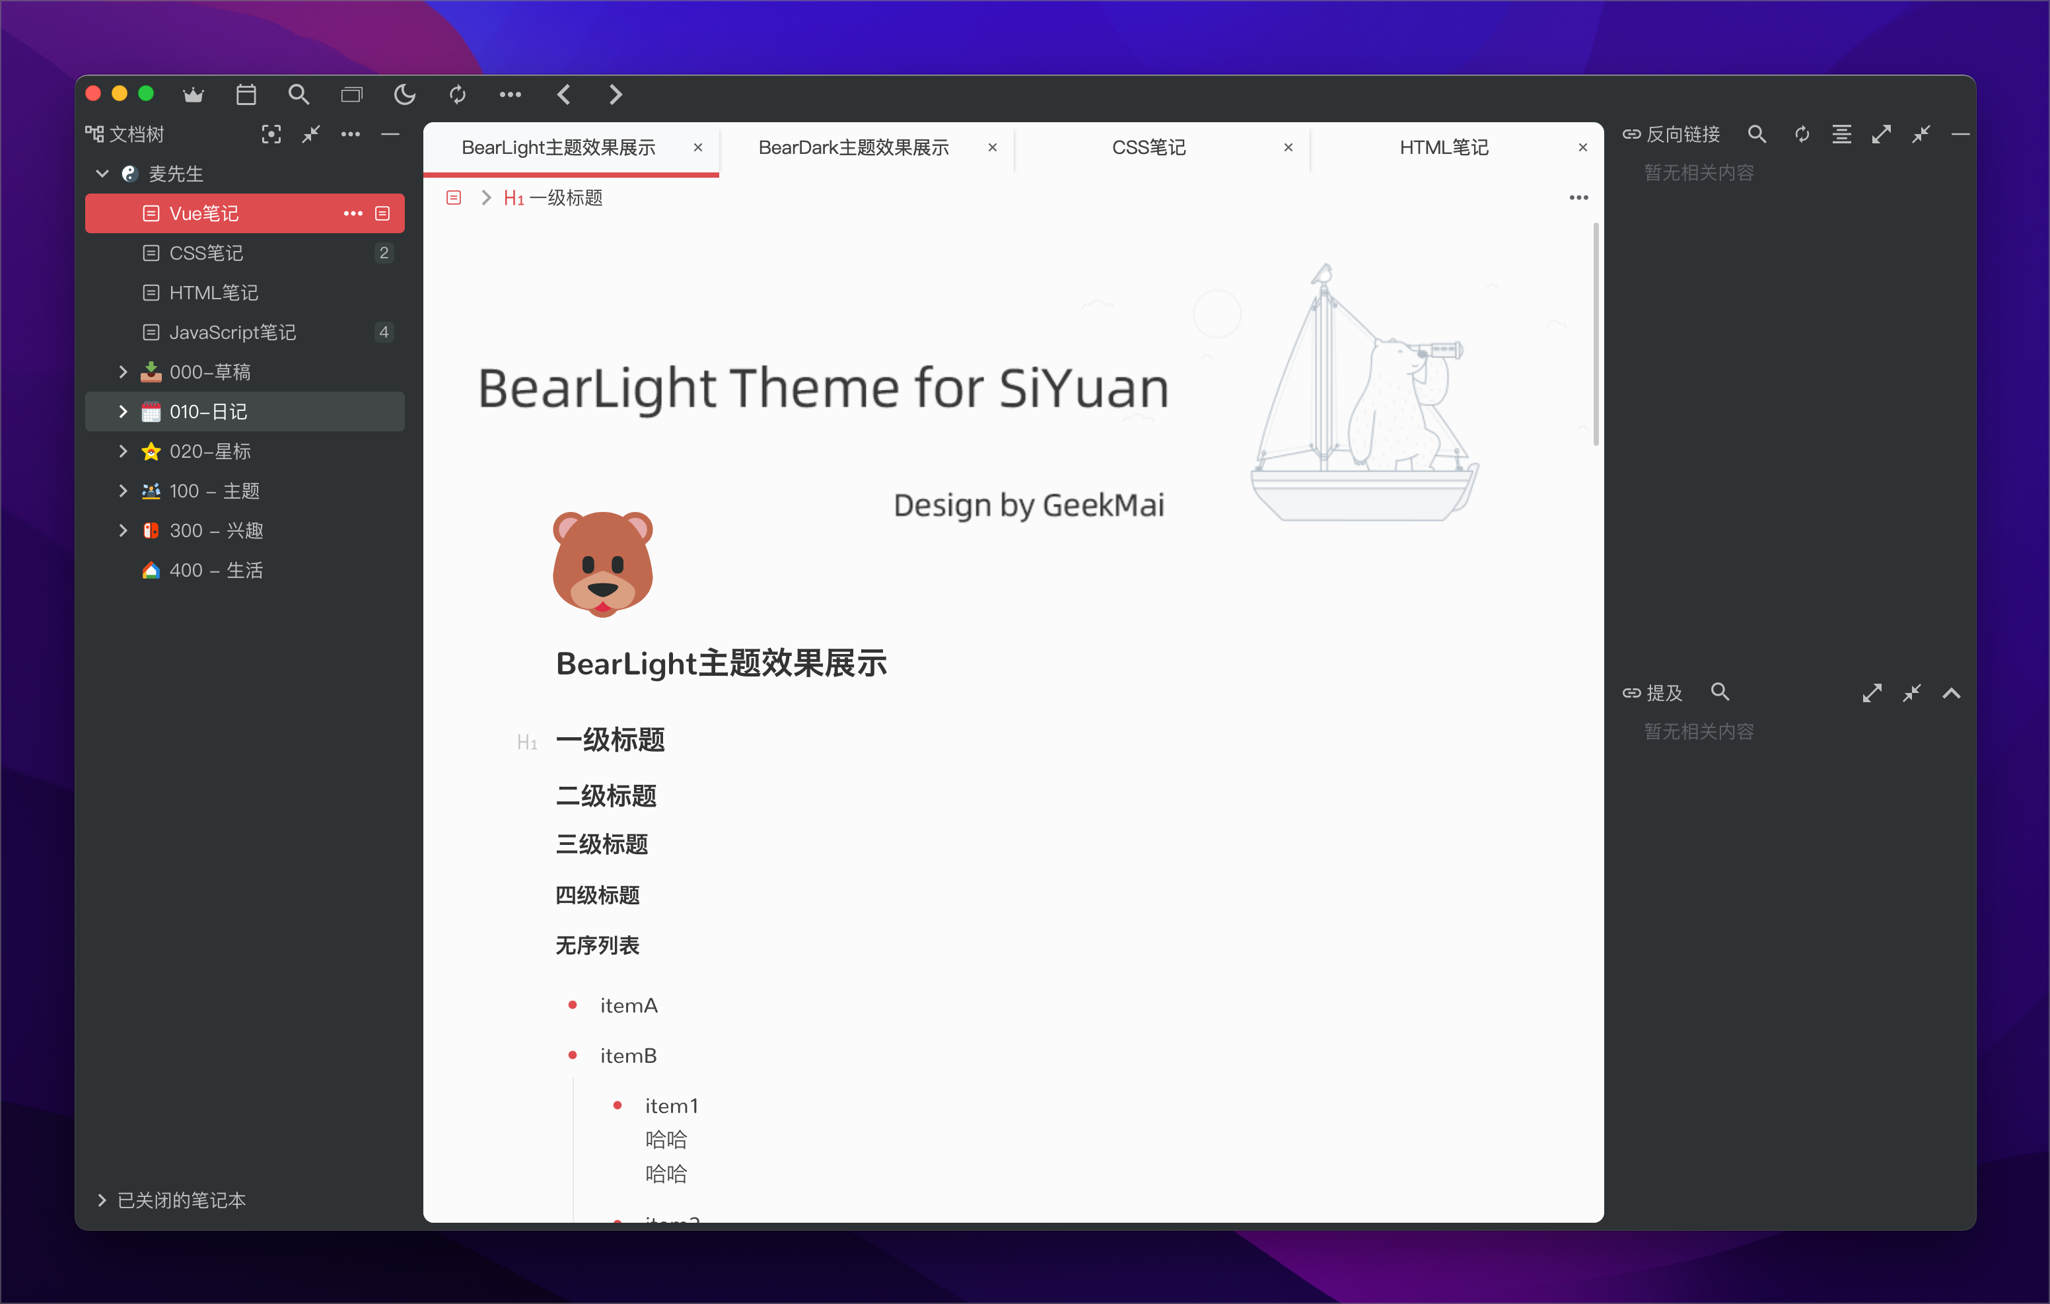Screen dimensions: 2050x1304
Task: Toggle dark mode with the moon icon
Action: coord(404,94)
